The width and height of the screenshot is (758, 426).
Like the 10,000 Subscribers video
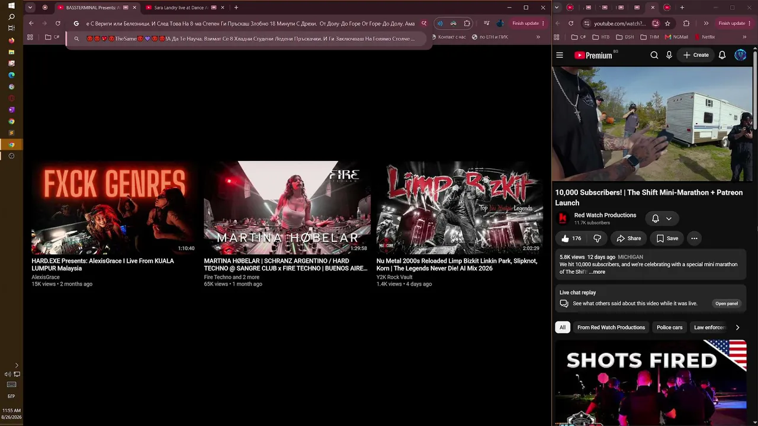tap(571, 238)
